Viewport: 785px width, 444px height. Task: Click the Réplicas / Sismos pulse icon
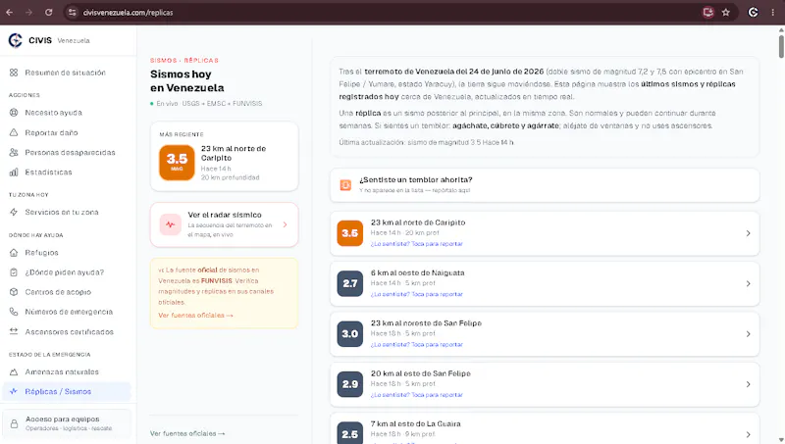14,391
